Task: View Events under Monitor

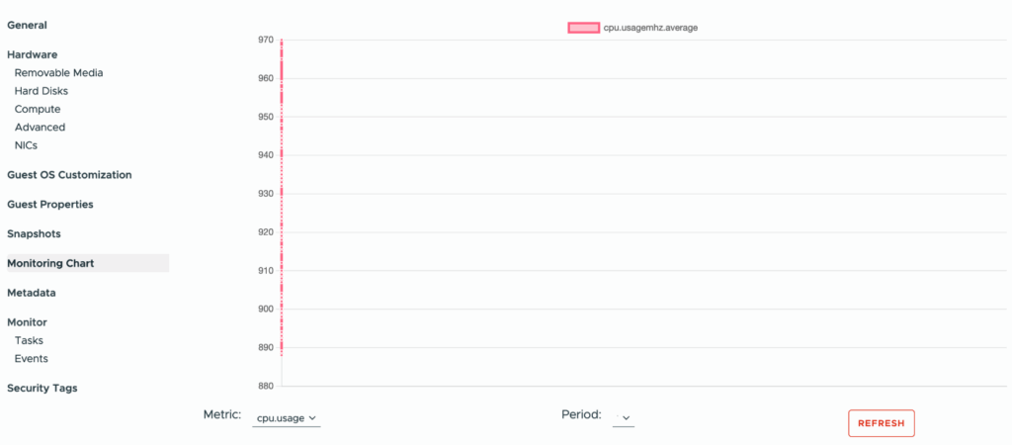Action: pos(31,358)
